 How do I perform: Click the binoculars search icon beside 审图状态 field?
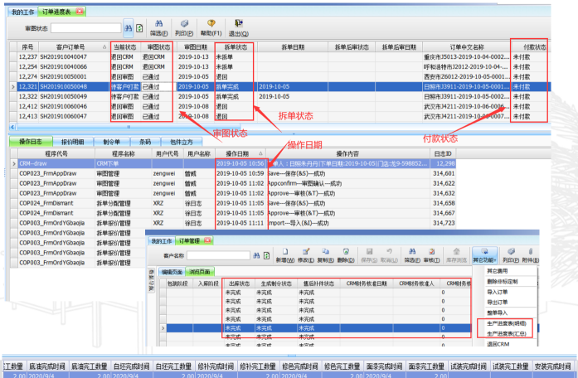(x=128, y=28)
